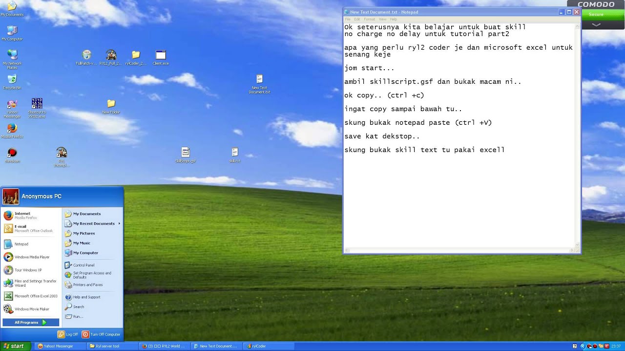Open My Pictures in Start menu
The width and height of the screenshot is (625, 351).
point(92,233)
